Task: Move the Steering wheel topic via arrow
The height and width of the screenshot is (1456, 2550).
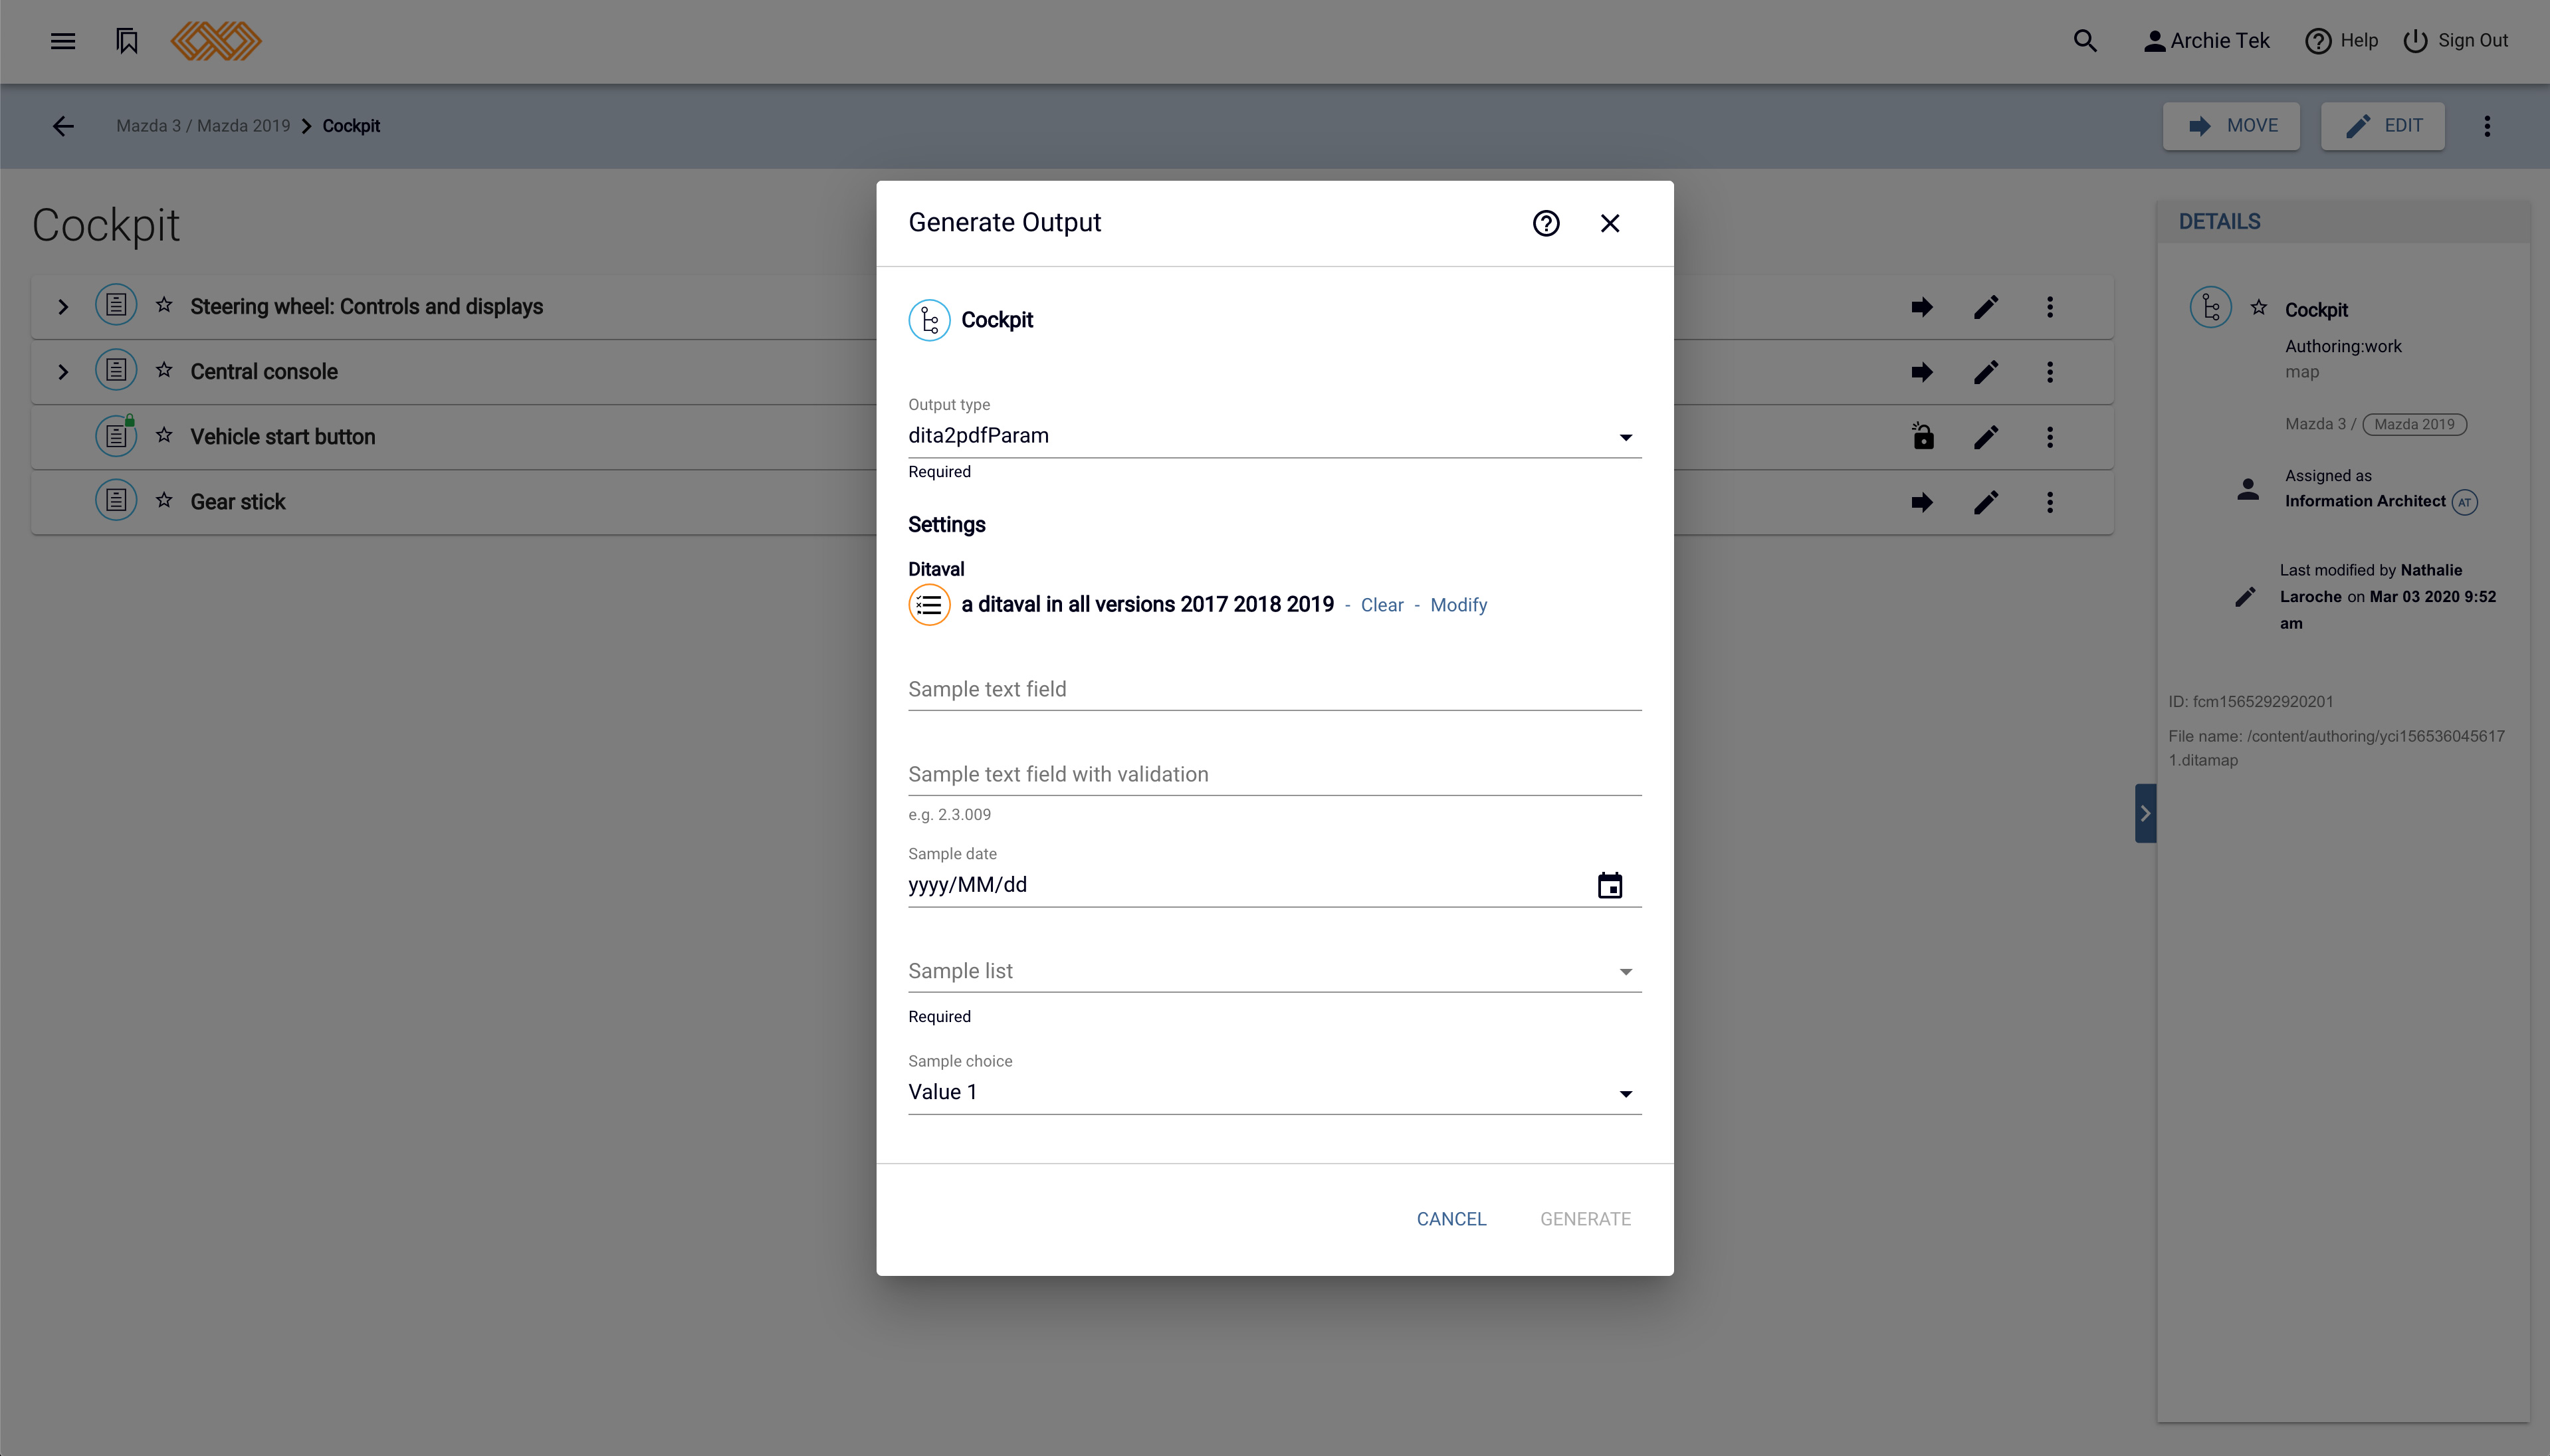Action: [x=1922, y=307]
